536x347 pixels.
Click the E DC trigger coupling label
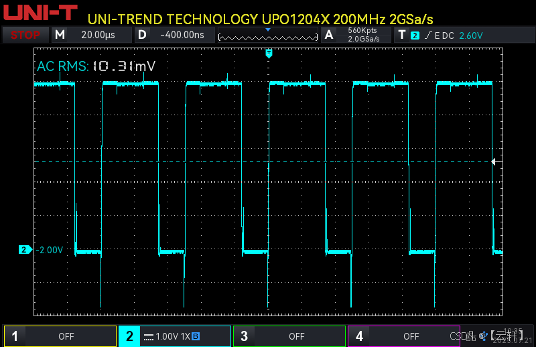444,36
